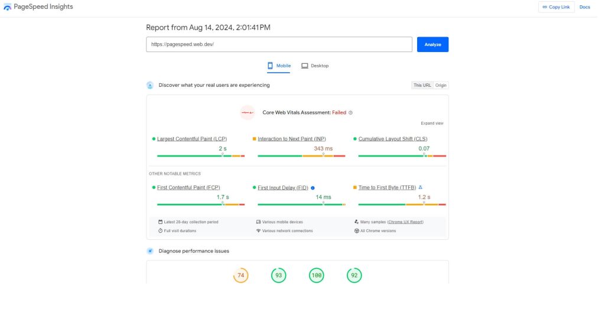The width and height of the screenshot is (605, 335).
Task: Click the CLS distribution bar
Action: click(402, 156)
